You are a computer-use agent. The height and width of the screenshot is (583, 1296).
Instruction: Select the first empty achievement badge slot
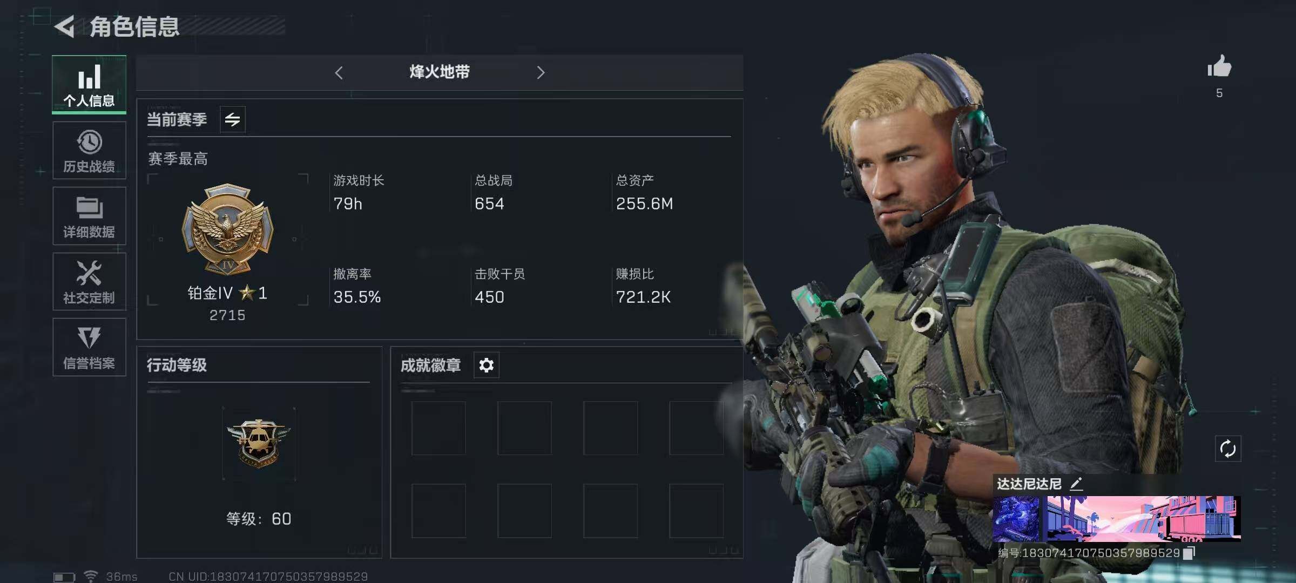(x=438, y=428)
